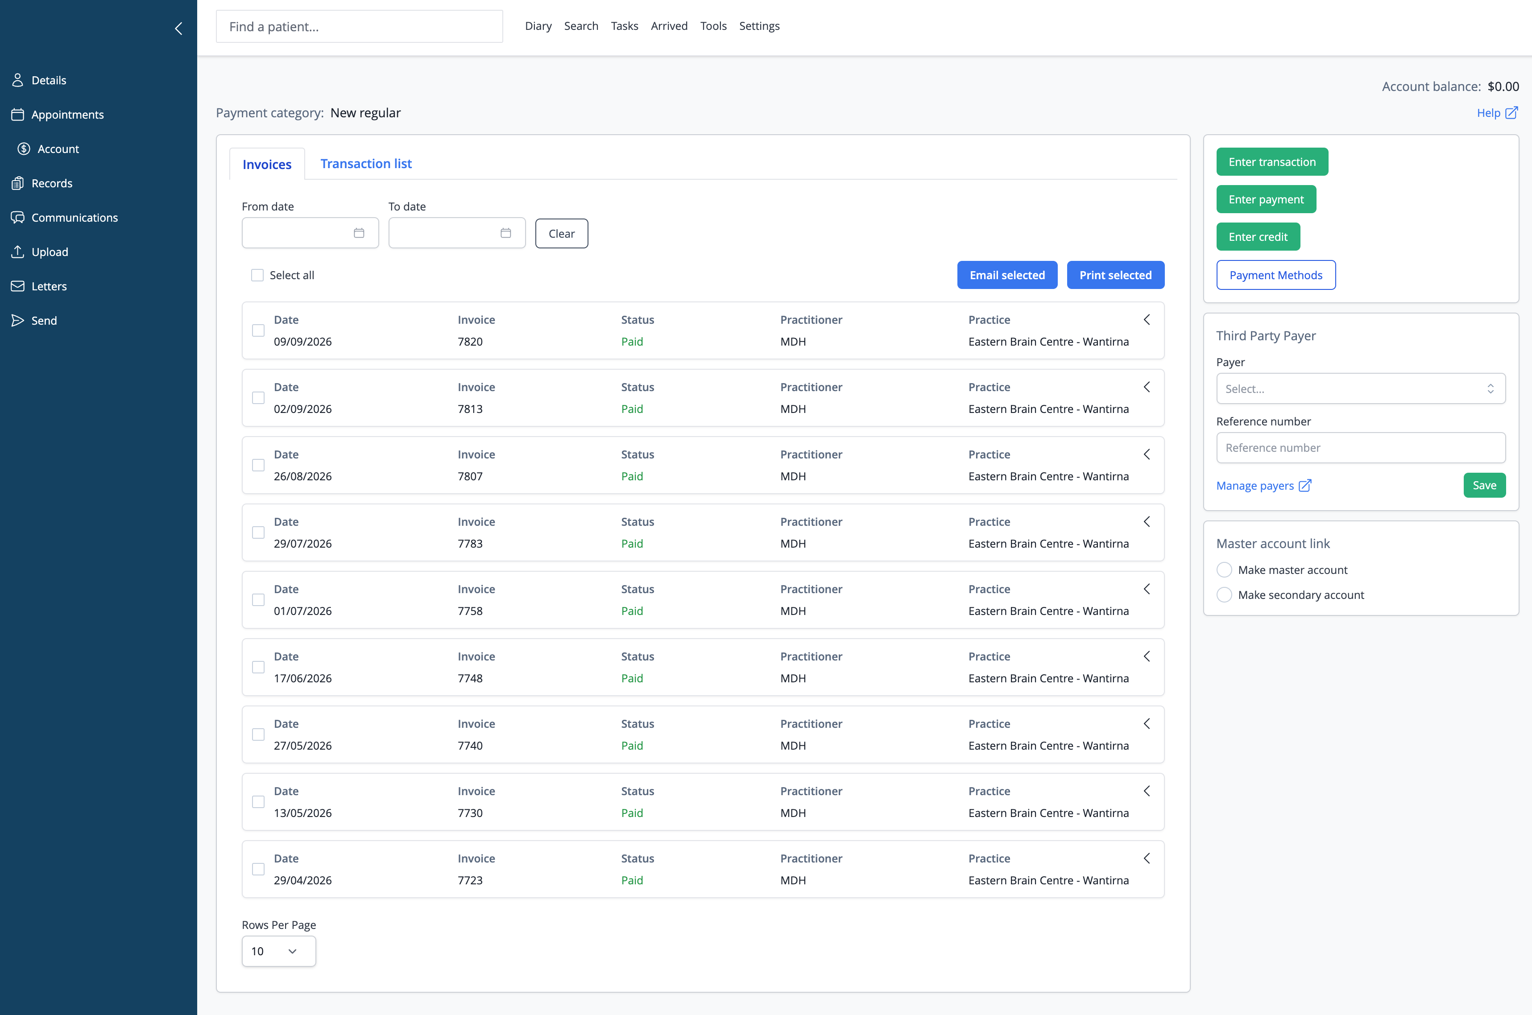Click the Details person icon in the sidebar
Image resolution: width=1532 pixels, height=1015 pixels.
tap(17, 80)
